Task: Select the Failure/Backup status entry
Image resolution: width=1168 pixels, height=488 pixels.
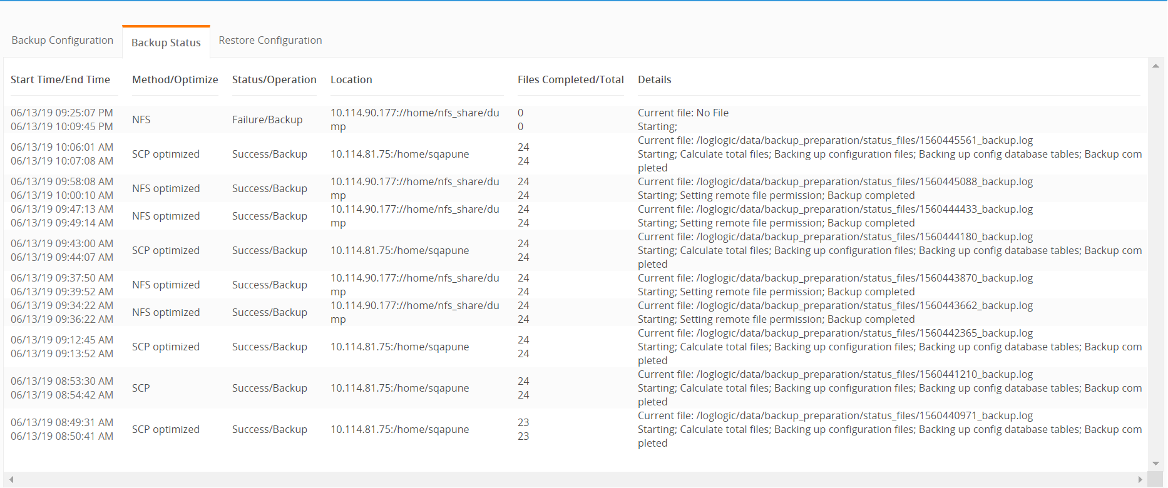Action: point(267,119)
